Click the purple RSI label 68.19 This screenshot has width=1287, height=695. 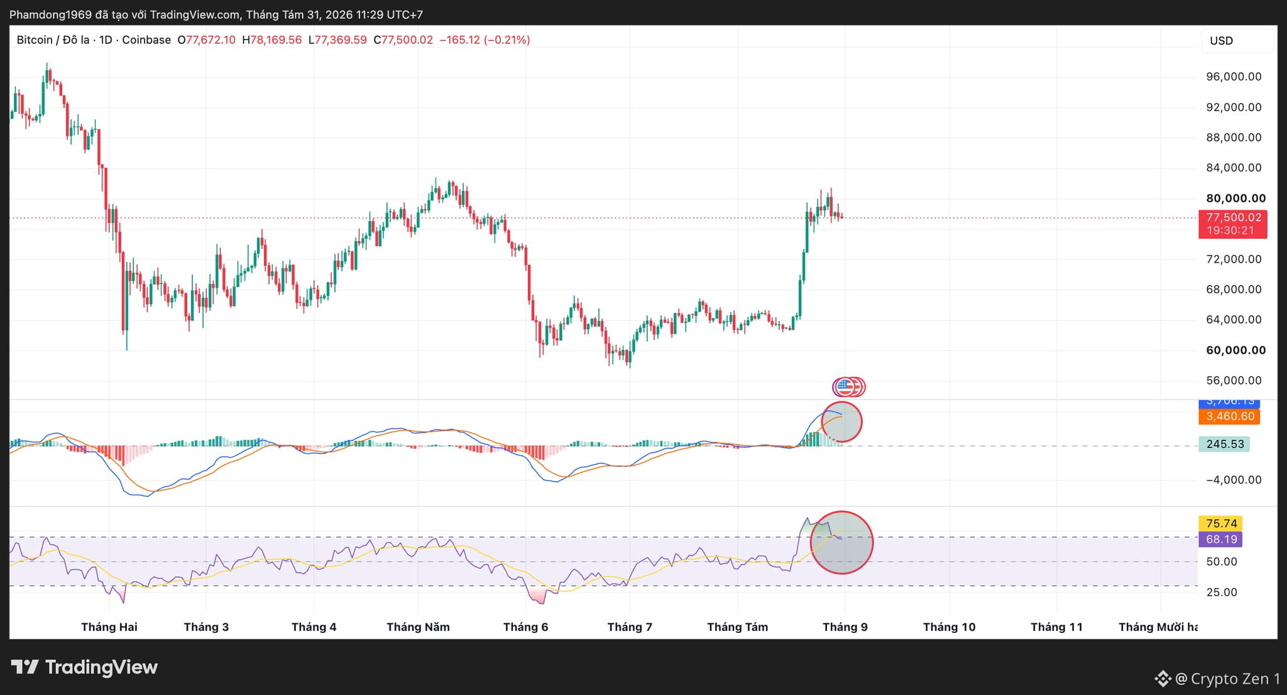point(1221,539)
